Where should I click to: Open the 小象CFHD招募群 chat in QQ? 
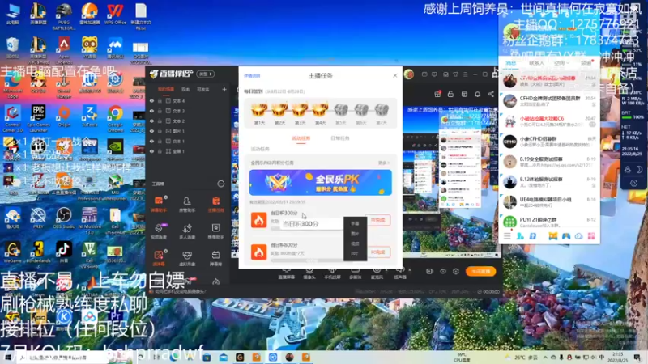tap(549, 142)
